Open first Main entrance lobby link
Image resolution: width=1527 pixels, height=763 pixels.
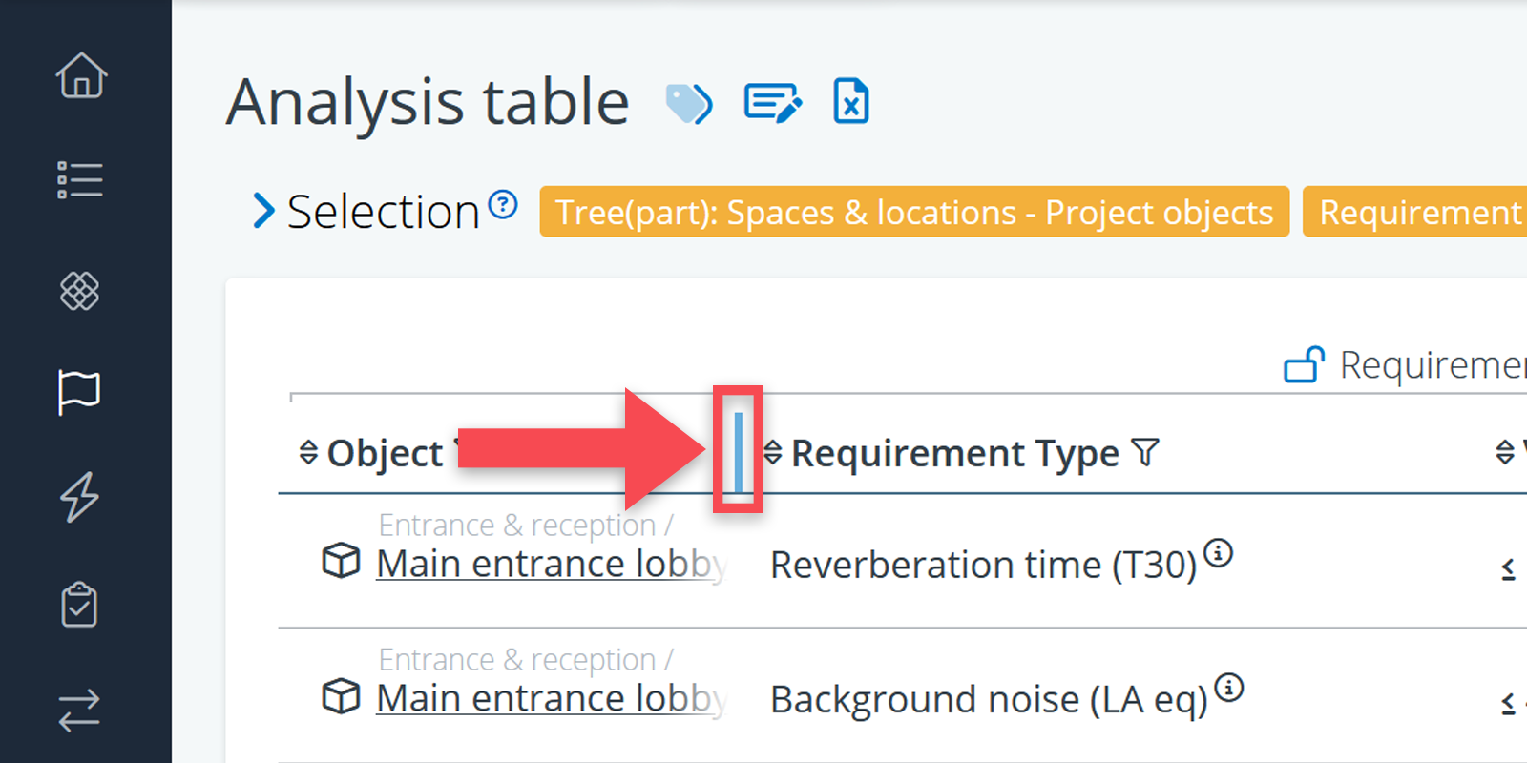551,564
